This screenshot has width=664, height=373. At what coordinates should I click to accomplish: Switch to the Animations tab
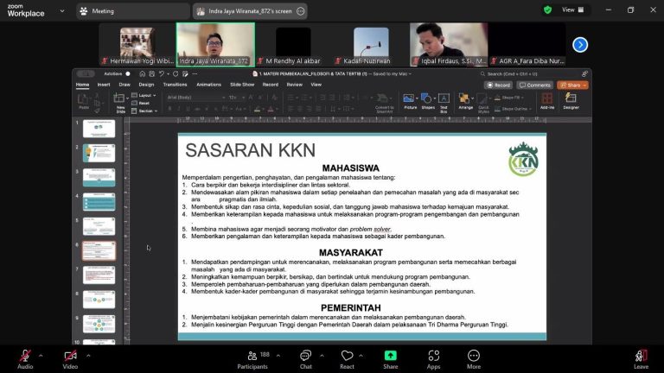point(208,85)
